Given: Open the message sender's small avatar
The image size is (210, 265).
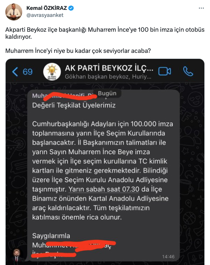Looking at the screenshot, I should click(17, 255).
